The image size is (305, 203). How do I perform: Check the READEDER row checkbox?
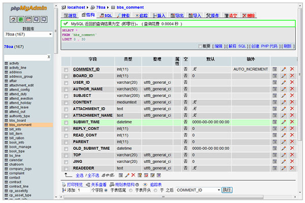coord(66,168)
